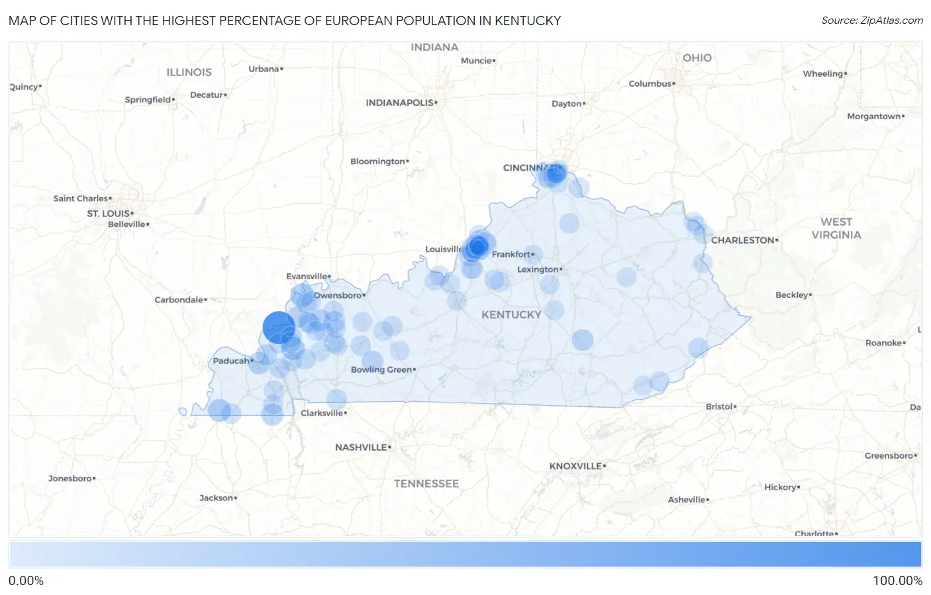The image size is (931, 595).
Task: Click the Roanoke label
Action: pos(883,343)
